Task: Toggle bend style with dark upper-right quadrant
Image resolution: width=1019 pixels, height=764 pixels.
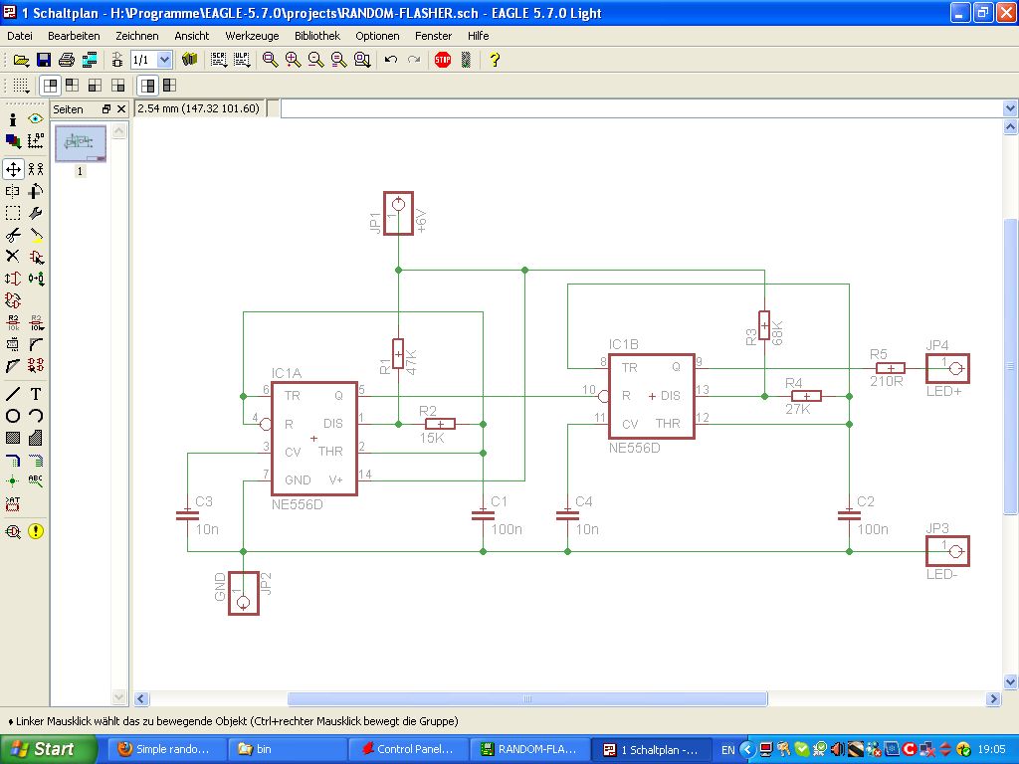Action: point(50,86)
